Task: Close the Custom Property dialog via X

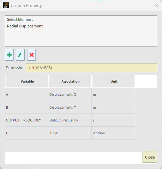Action: (156, 5)
